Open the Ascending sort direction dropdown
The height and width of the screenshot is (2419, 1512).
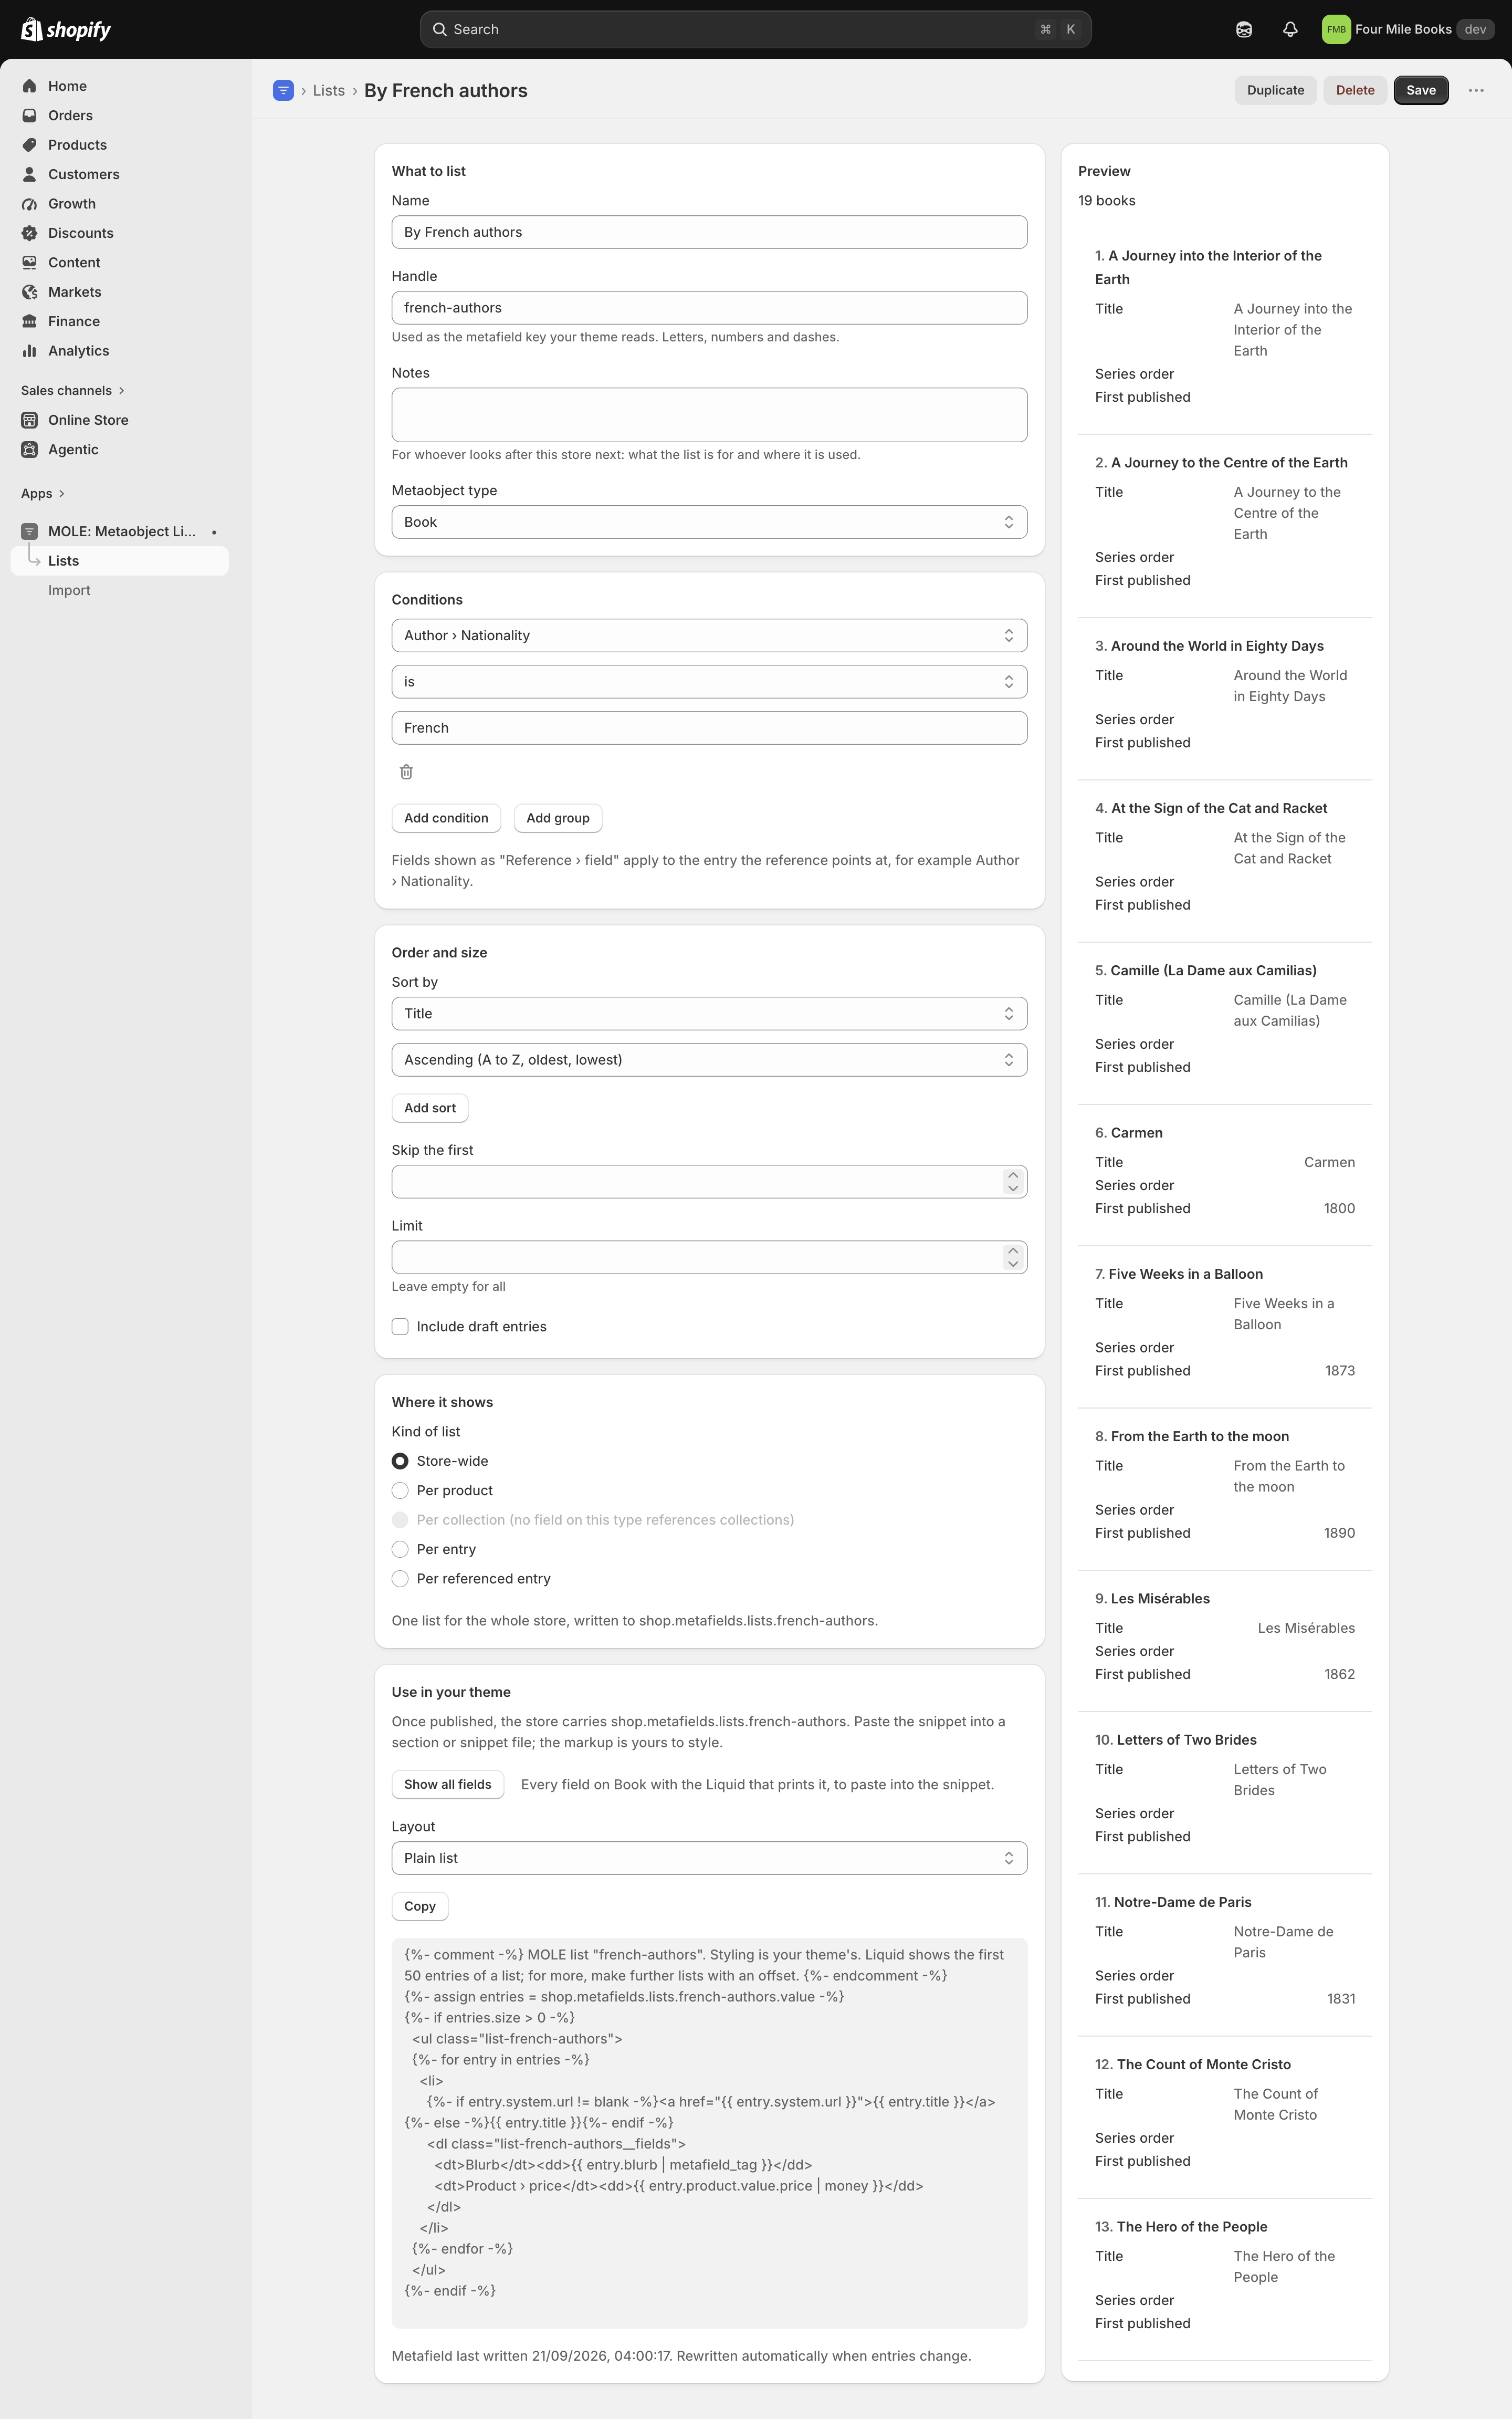(x=709, y=1059)
